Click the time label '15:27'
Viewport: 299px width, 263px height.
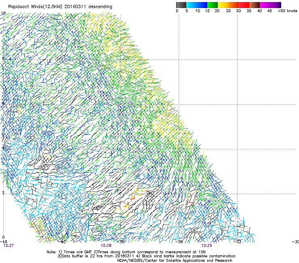(x=8, y=246)
